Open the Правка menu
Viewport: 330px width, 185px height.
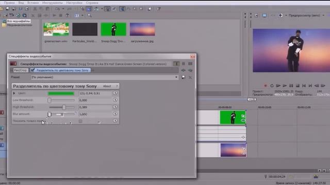pyautogui.click(x=9, y=3)
